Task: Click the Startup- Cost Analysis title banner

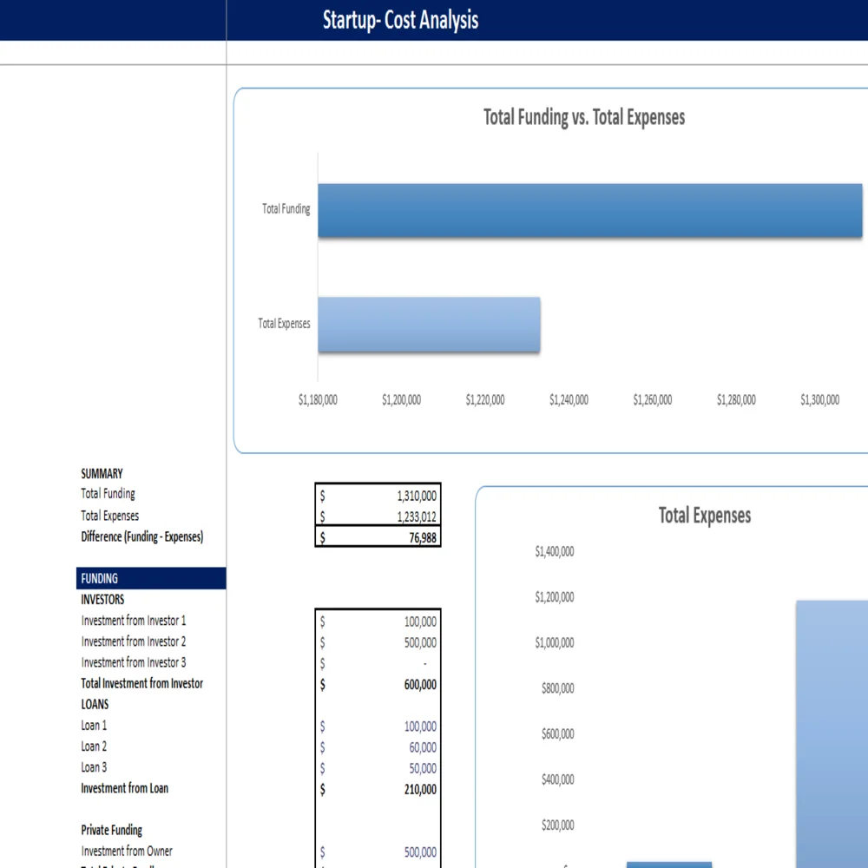Action: (x=400, y=20)
